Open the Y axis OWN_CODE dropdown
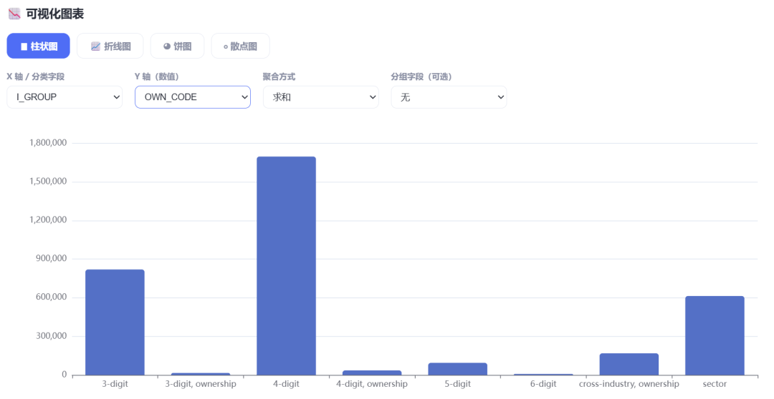The image size is (774, 399). point(193,97)
